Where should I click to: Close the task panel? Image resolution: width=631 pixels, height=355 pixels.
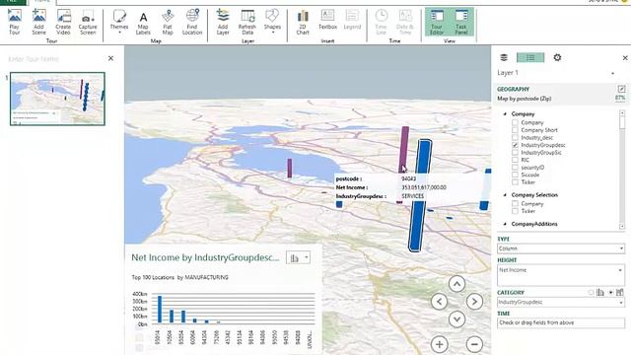pos(625,58)
